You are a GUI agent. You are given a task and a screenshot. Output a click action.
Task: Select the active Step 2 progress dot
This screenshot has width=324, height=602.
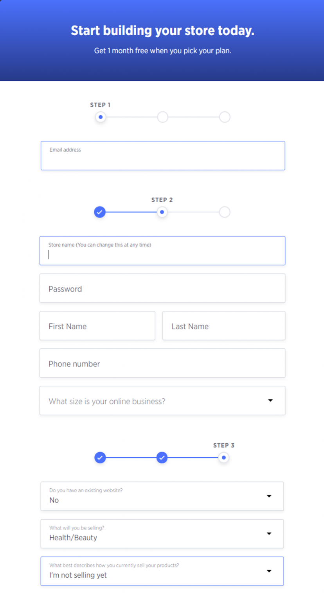pos(162,212)
